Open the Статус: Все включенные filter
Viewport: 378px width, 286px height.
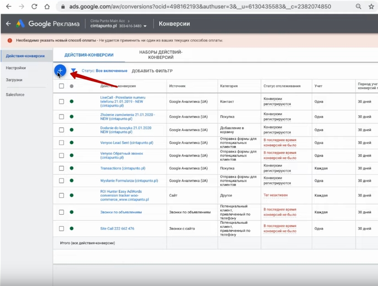click(x=104, y=70)
